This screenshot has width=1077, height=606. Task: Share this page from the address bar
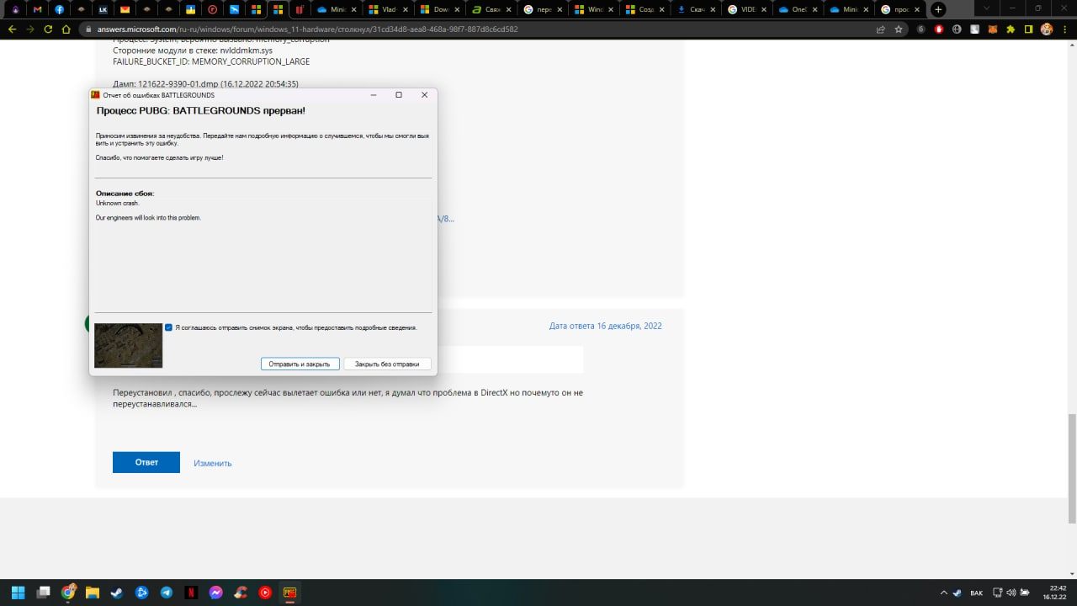[x=880, y=29]
